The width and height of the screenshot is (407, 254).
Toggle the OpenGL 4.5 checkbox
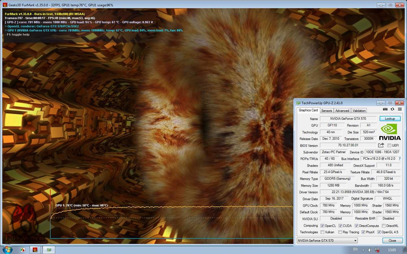[379, 232]
